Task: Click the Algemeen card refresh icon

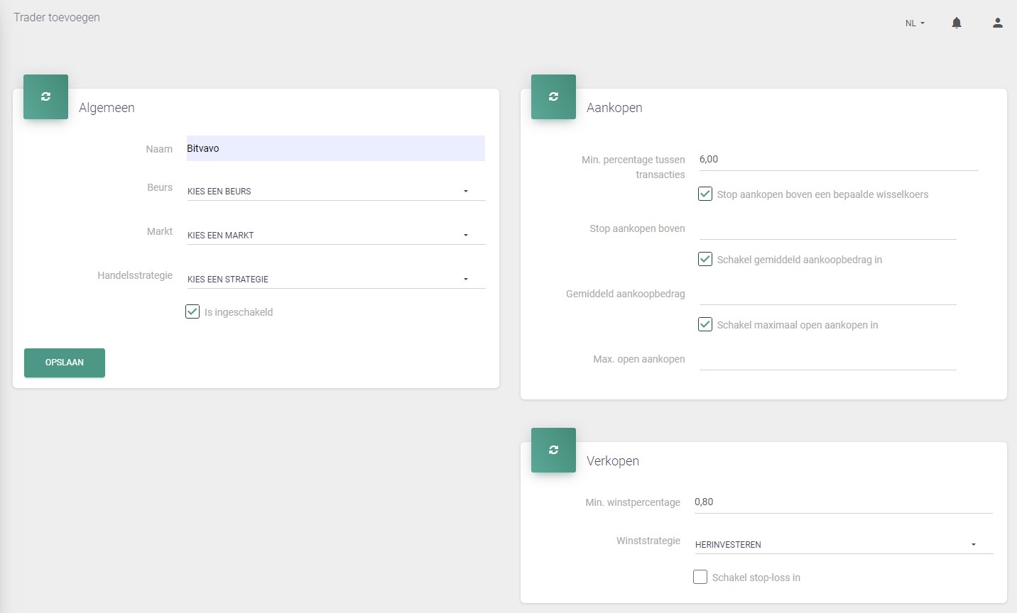Action: [x=46, y=97]
